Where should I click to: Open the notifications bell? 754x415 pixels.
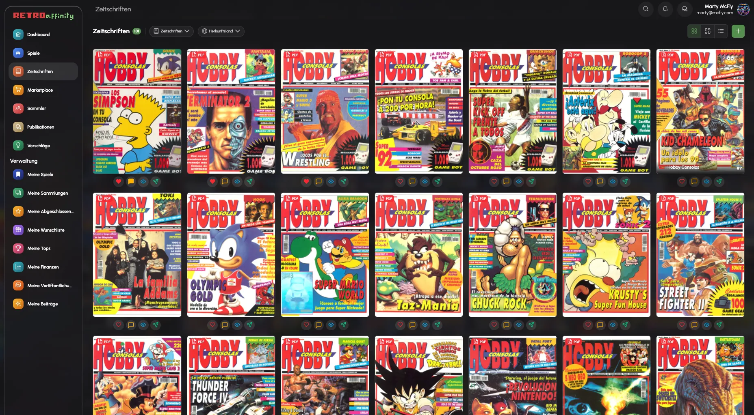tap(665, 9)
